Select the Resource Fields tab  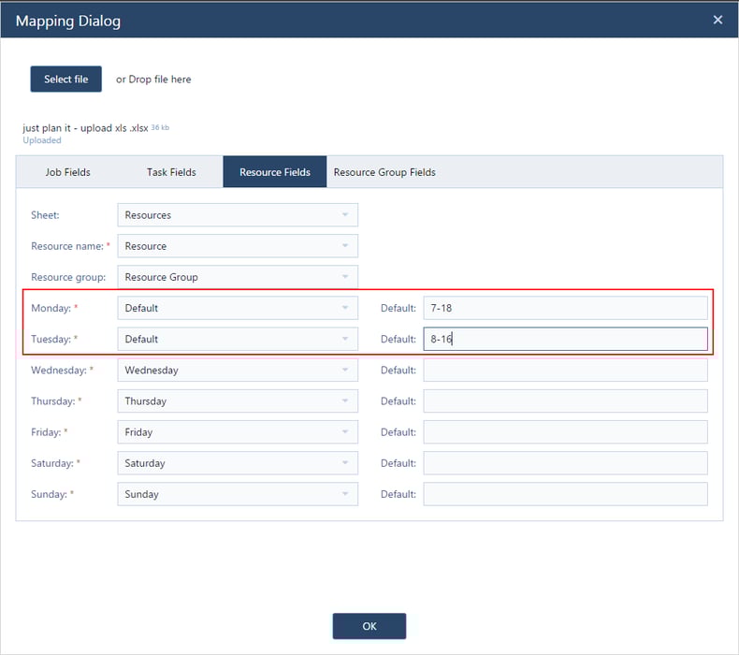tap(274, 172)
